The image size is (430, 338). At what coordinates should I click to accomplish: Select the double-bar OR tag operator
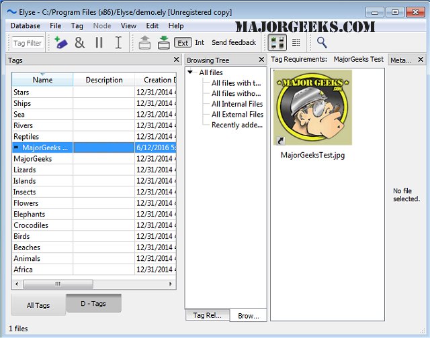(99, 43)
